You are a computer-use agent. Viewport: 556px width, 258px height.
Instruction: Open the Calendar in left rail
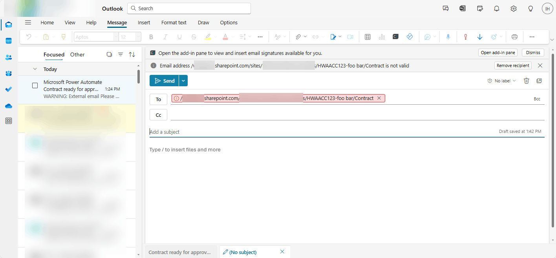8,41
